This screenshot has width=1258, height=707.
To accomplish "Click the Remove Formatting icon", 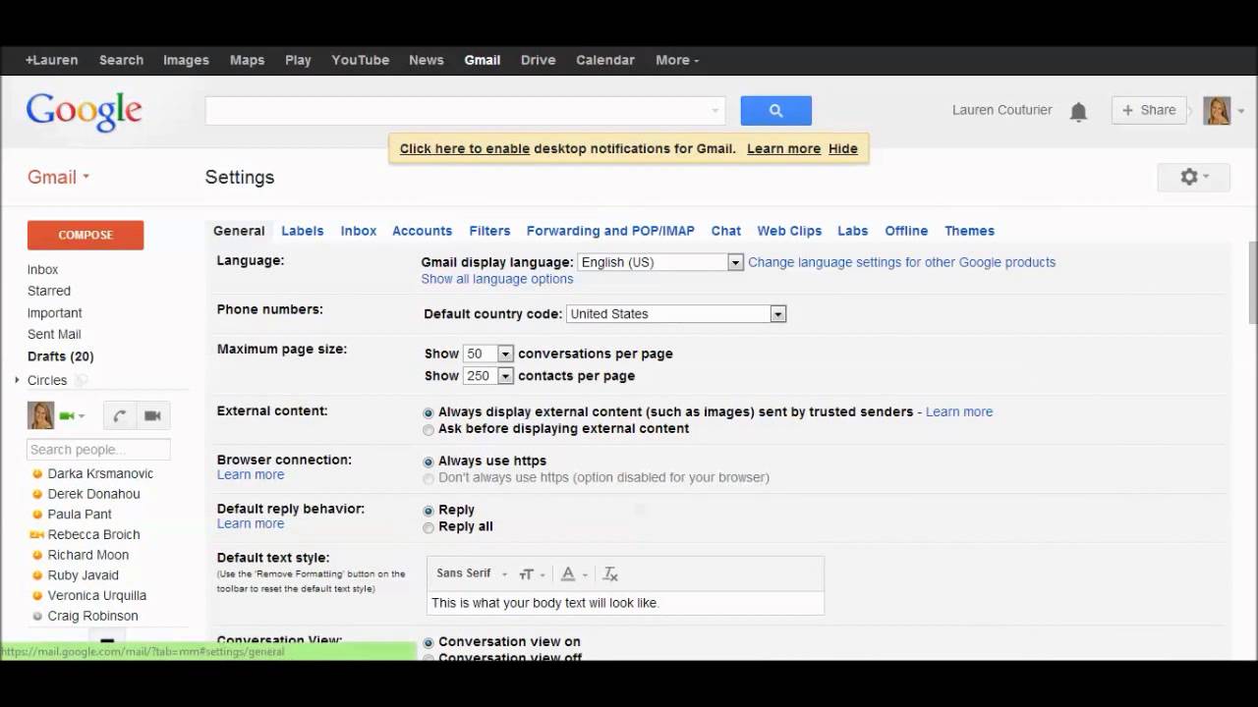I will pos(610,574).
